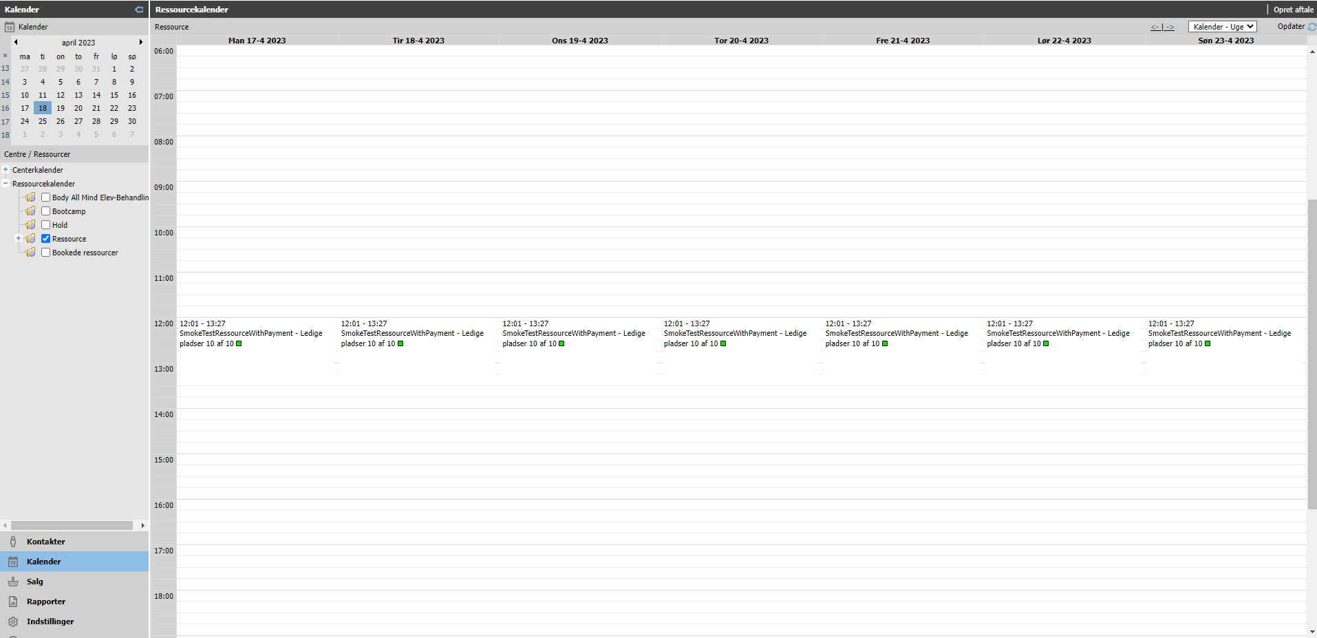Image resolution: width=1317 pixels, height=638 pixels.
Task: Click scroll-down arrow of calendar scrollbar
Action: pyautogui.click(x=1312, y=632)
